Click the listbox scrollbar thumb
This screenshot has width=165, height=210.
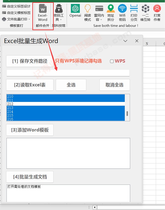coord(127,114)
